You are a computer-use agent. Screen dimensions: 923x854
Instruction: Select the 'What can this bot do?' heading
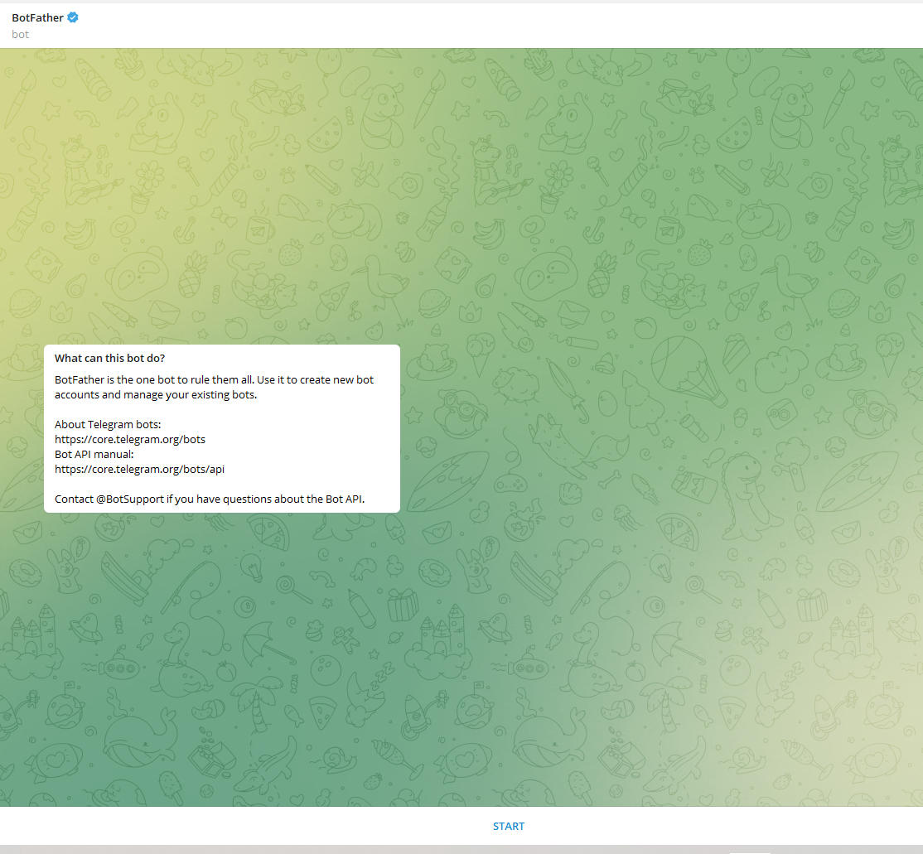(x=110, y=358)
